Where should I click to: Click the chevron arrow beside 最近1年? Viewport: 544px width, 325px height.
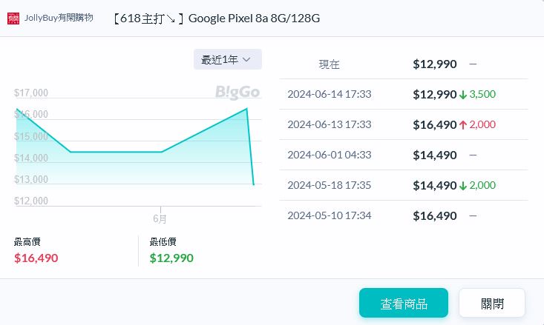click(247, 59)
